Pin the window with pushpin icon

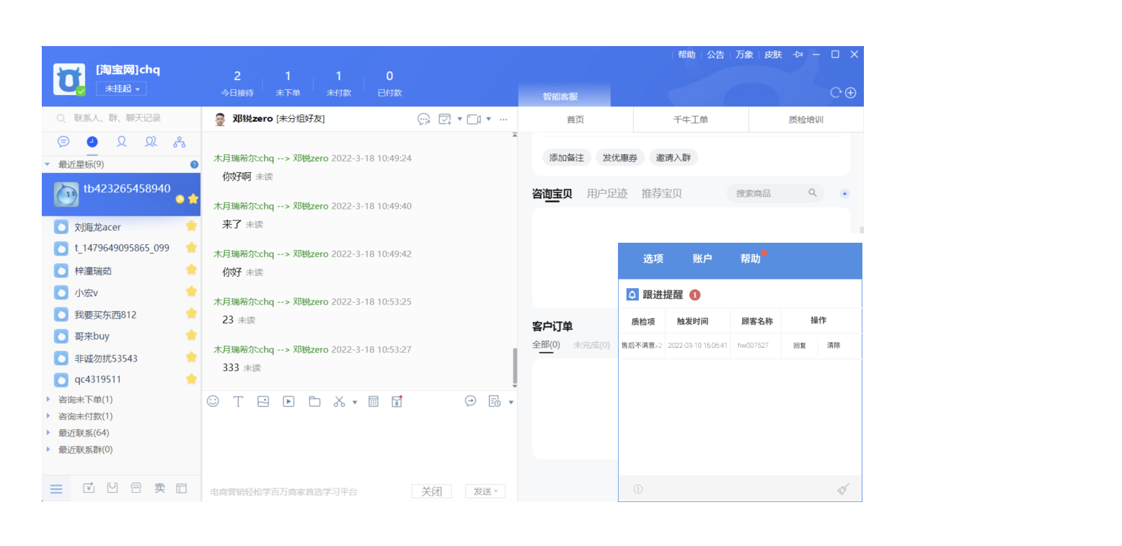click(798, 54)
